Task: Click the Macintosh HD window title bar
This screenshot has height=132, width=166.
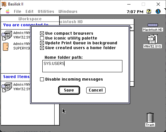Action: [x=97, y=22]
